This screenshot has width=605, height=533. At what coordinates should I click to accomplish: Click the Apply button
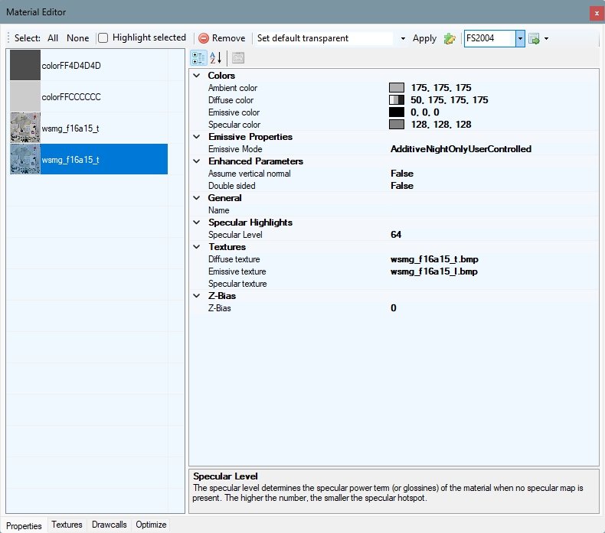coord(424,38)
